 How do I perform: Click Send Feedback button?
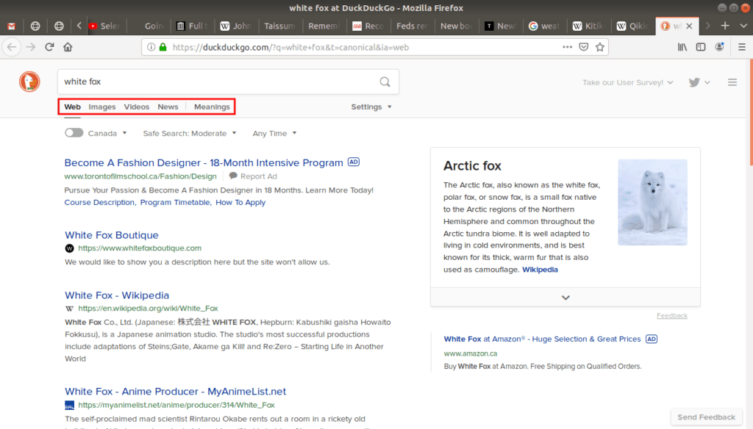[x=706, y=417]
